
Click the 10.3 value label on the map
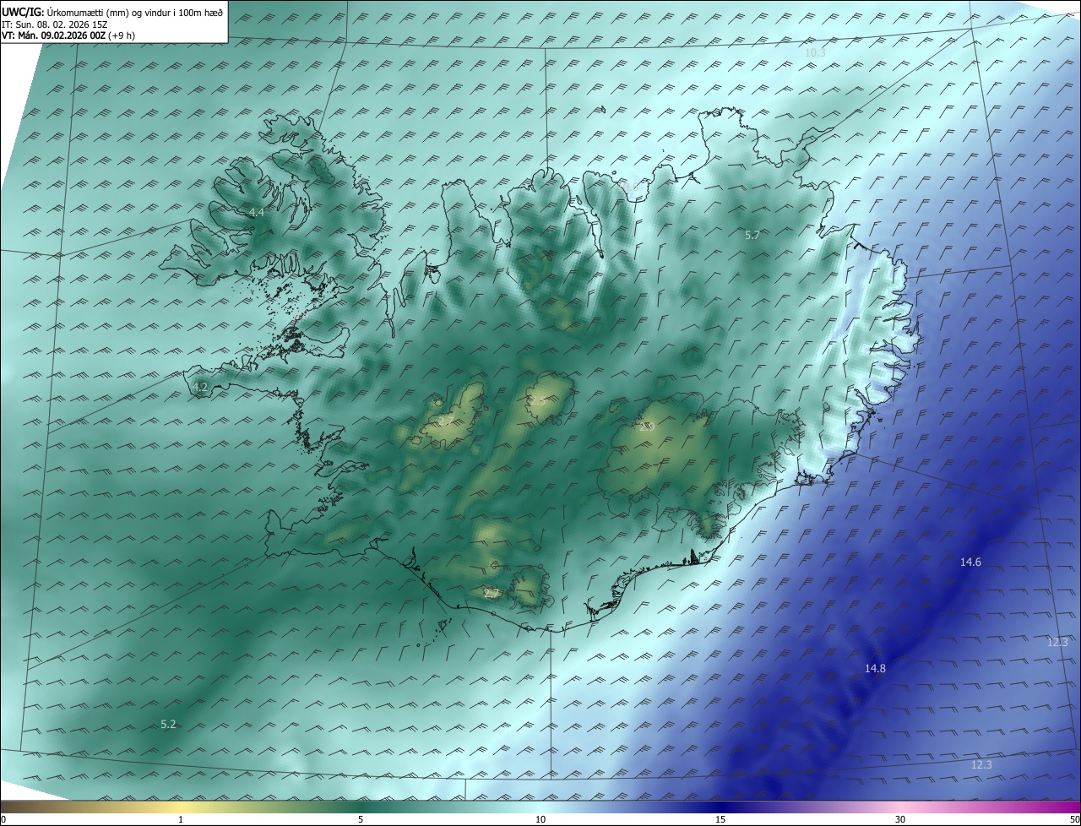[x=815, y=52]
